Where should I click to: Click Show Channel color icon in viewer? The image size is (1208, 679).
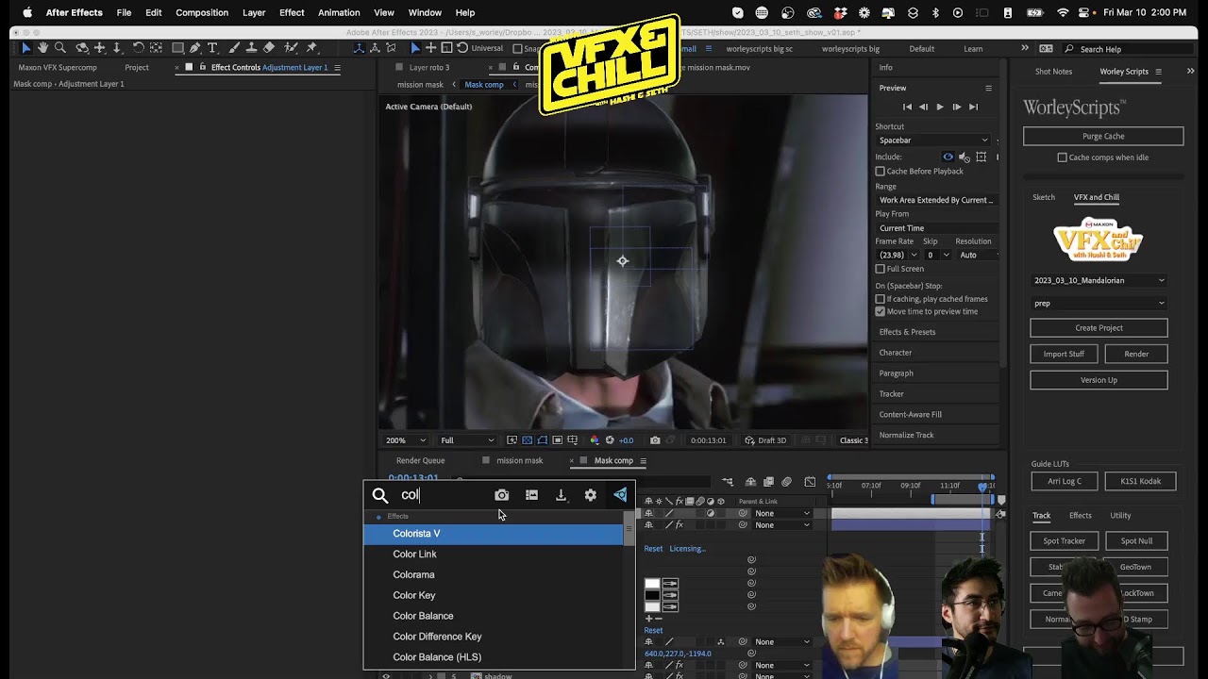(x=594, y=440)
